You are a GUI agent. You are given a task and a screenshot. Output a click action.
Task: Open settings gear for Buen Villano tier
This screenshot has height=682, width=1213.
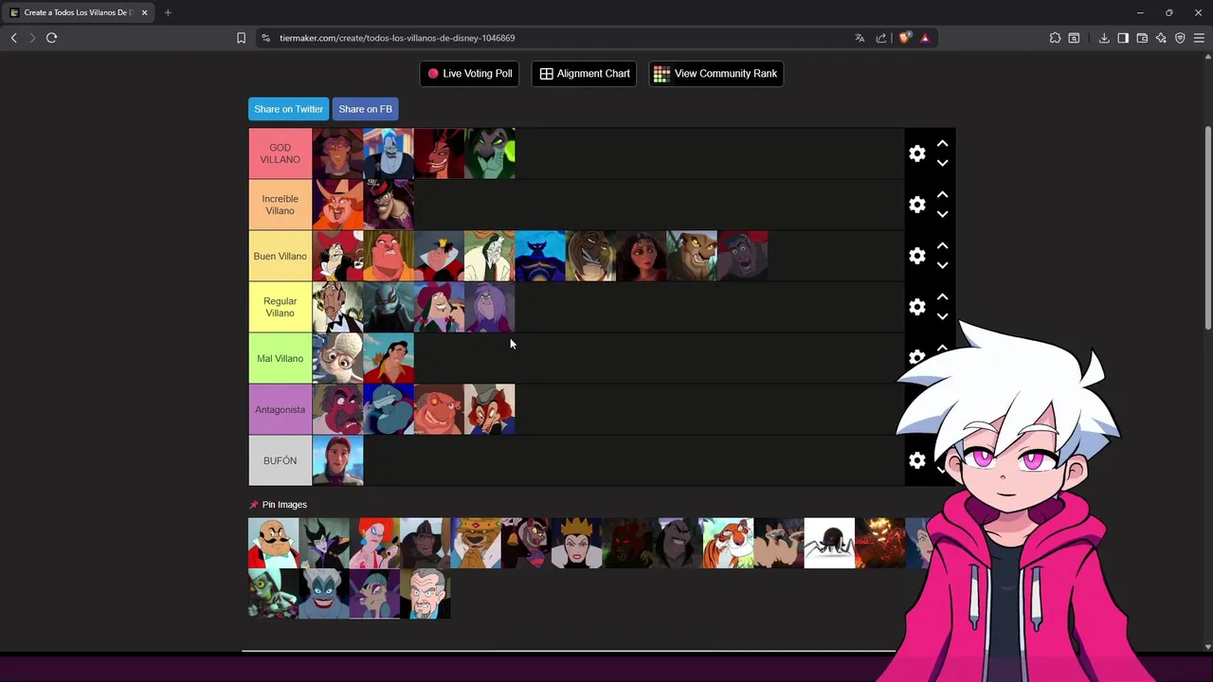click(916, 256)
